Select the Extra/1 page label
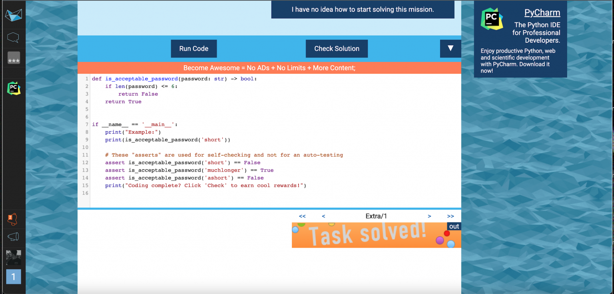The width and height of the screenshot is (614, 294). (376, 216)
